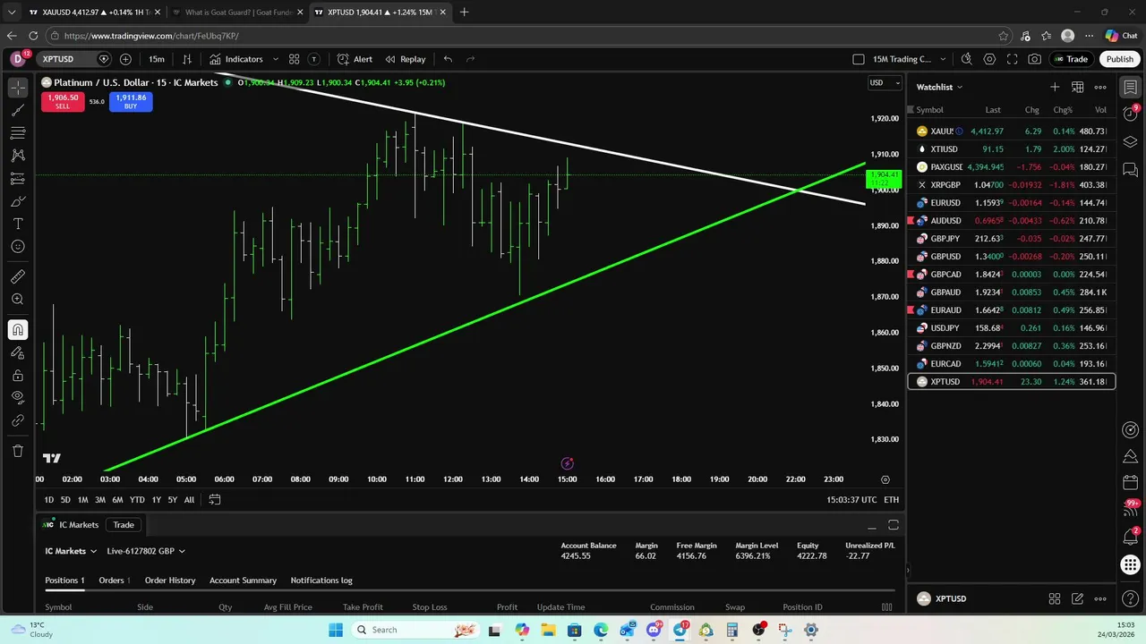
Task: Expand the Indicators favorites dropdown arrow
Action: [275, 59]
